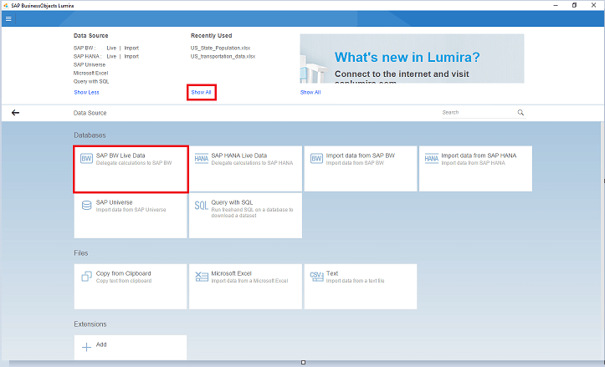The image size is (605, 367).
Task: Open the Microsoft Excel file tile
Action: tap(245, 287)
